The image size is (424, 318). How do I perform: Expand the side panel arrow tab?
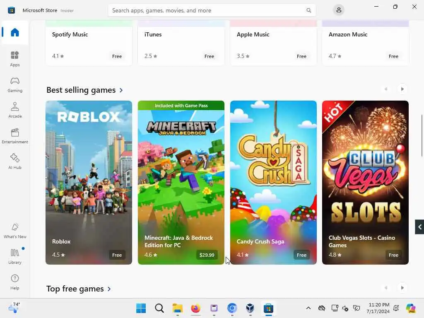tap(419, 227)
